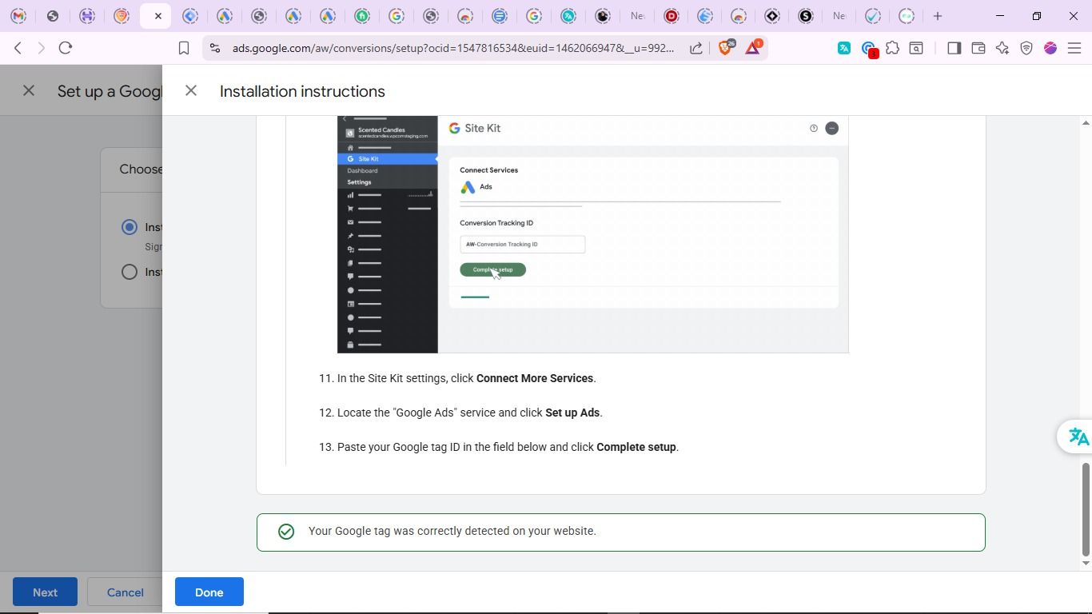The image size is (1092, 614).
Task: Click the floating translate widget icon
Action: (x=1078, y=437)
